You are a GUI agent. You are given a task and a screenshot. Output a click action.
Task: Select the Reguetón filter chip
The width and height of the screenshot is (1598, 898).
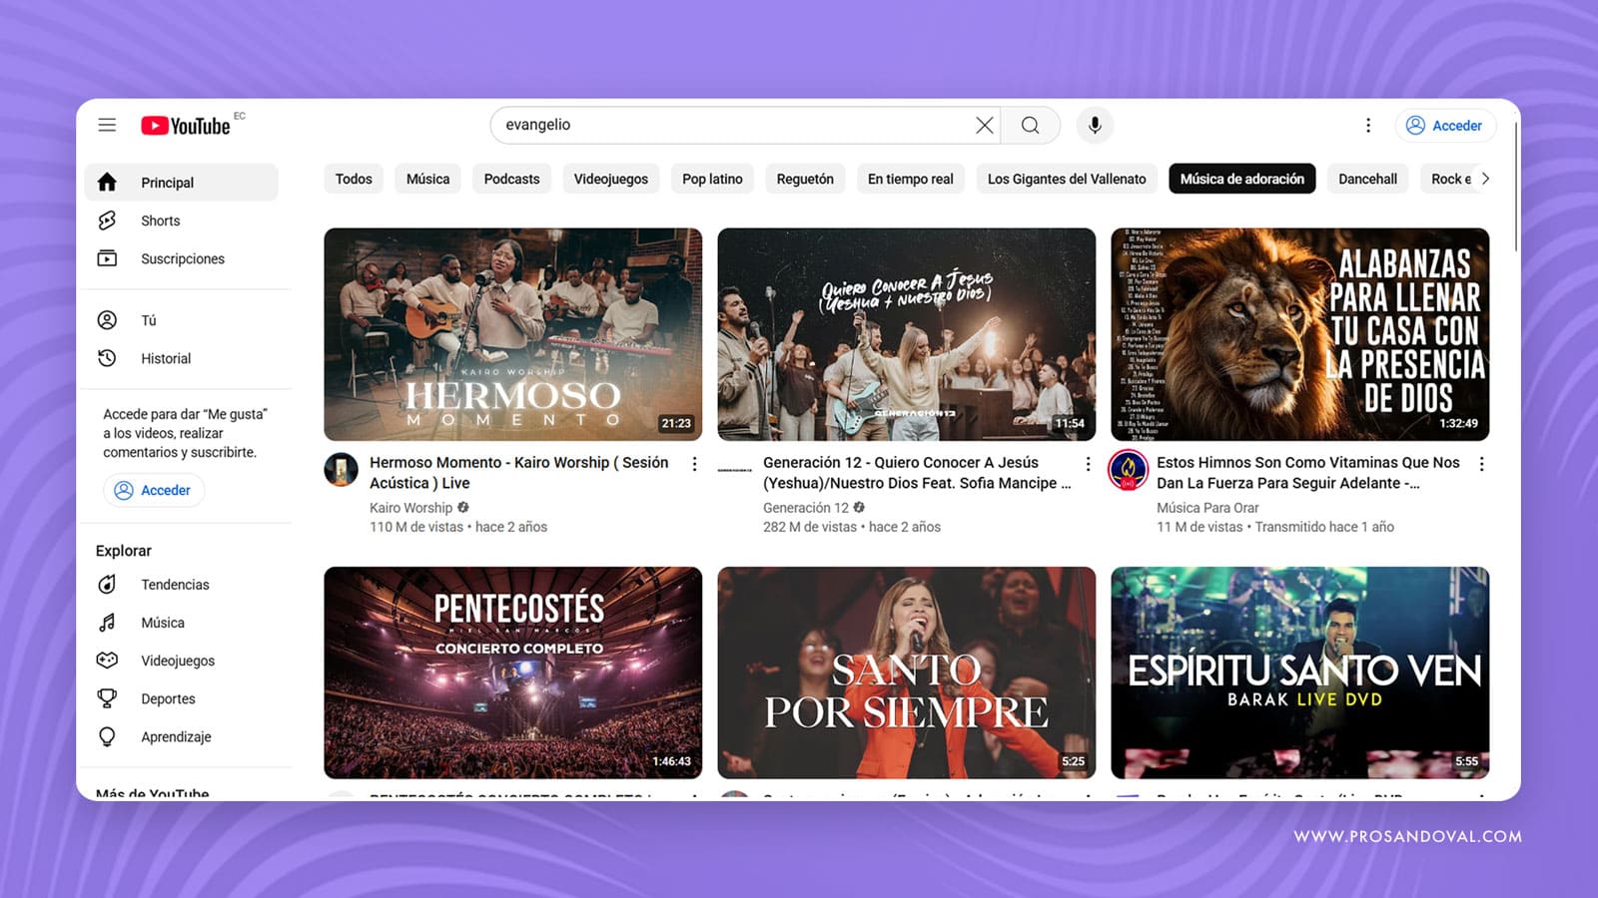pyautogui.click(x=805, y=179)
